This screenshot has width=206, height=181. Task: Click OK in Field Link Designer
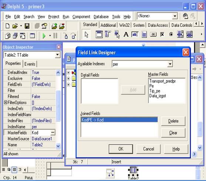click(x=121, y=149)
